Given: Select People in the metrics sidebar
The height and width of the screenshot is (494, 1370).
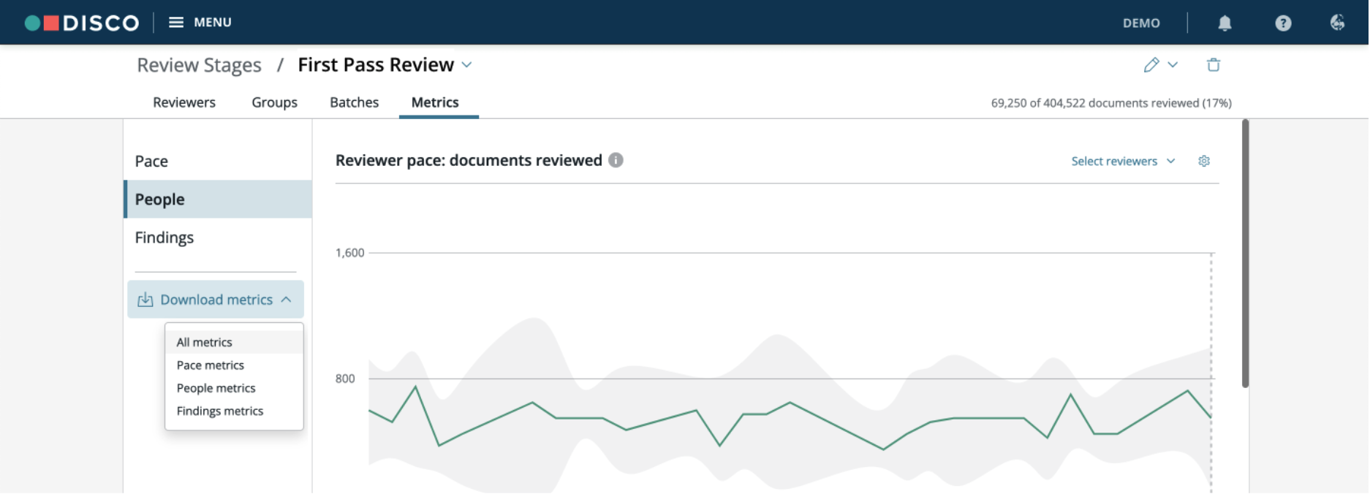Looking at the screenshot, I should (218, 199).
